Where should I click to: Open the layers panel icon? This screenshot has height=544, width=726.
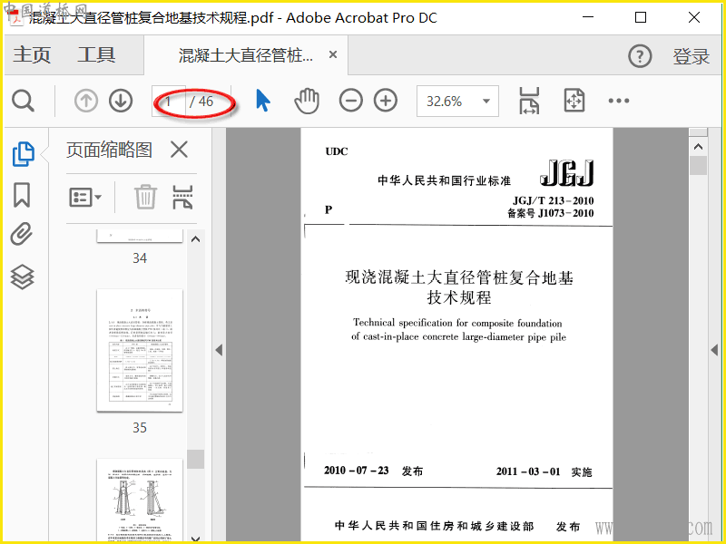(x=22, y=277)
